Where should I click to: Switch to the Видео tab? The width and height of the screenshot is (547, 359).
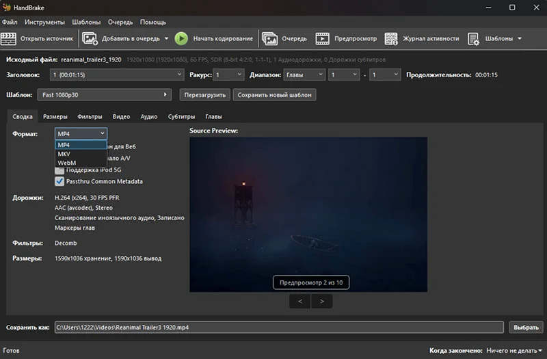121,116
